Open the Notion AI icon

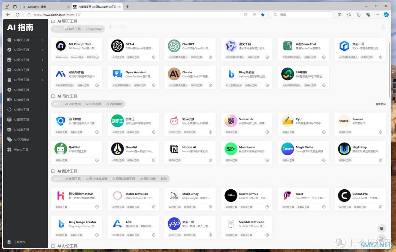point(174,149)
